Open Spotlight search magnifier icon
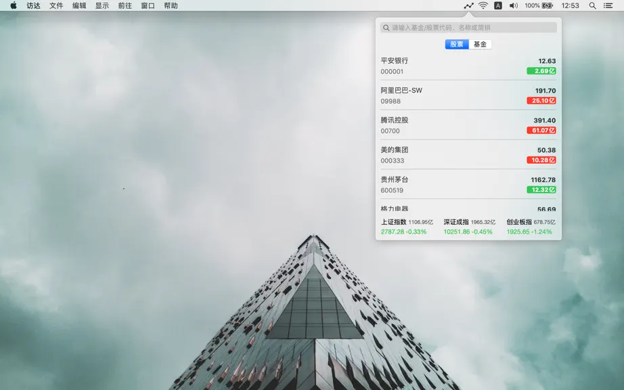 pos(593,5)
